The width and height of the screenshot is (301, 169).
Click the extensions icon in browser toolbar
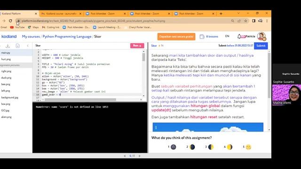260,21
